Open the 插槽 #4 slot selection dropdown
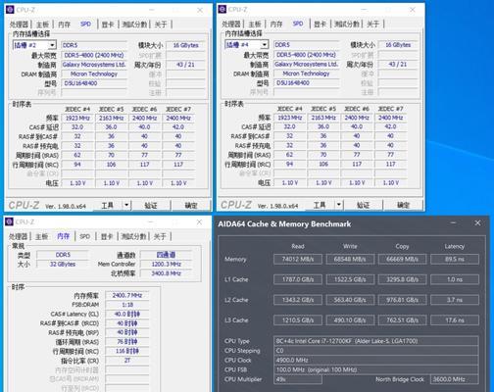This screenshot has width=494, height=392. pyautogui.click(x=265, y=45)
